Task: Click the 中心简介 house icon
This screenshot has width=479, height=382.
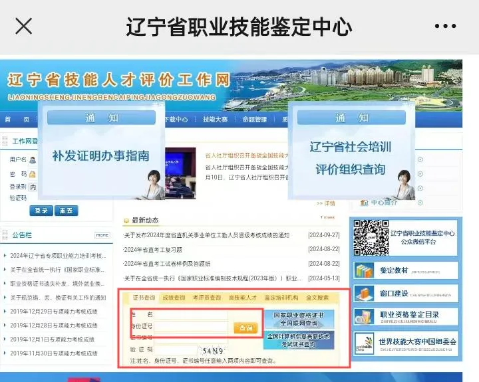Action: tap(364, 203)
